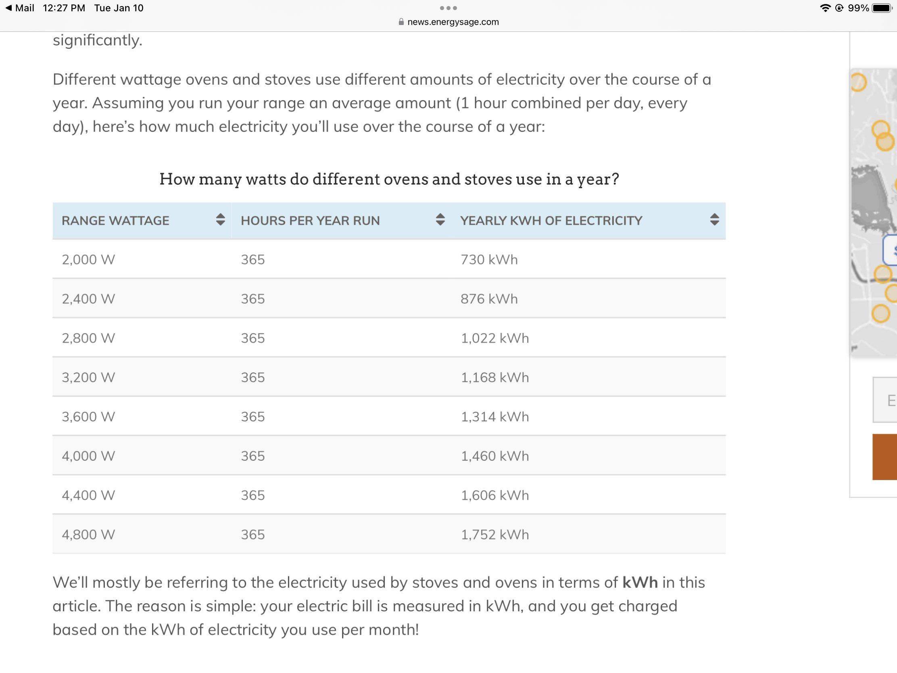Tap the top orange circle map marker
Viewport: 897px width, 673px height.
[x=858, y=82]
